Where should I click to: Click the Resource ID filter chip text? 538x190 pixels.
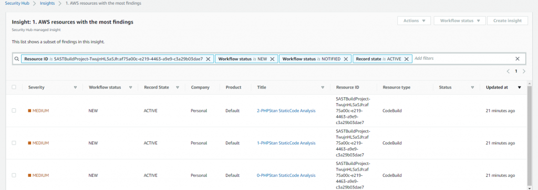coord(113,59)
